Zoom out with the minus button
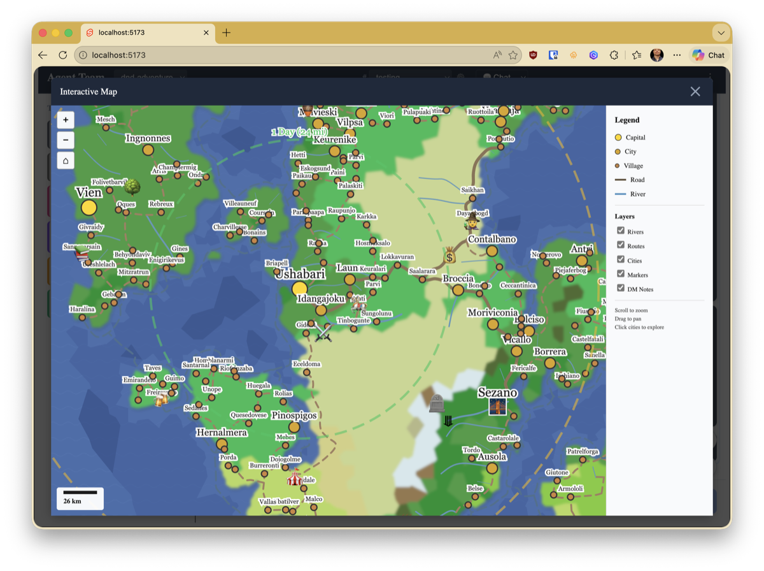764x571 pixels. [x=66, y=140]
